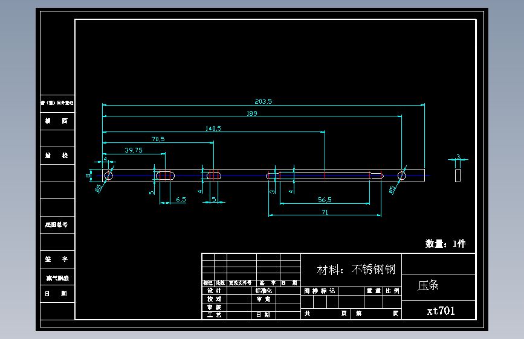Select the 70.5 dimension label
Image resolution: width=524 pixels, height=339 pixels.
[158, 139]
